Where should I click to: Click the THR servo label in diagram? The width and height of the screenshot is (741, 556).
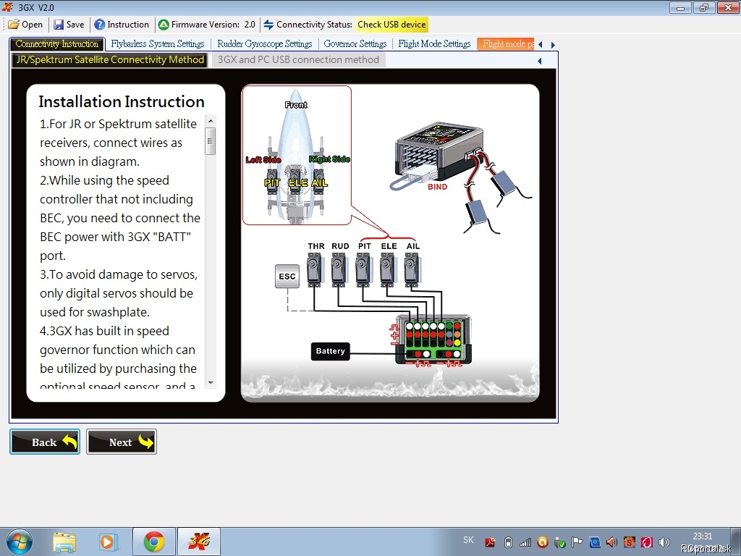click(x=316, y=246)
